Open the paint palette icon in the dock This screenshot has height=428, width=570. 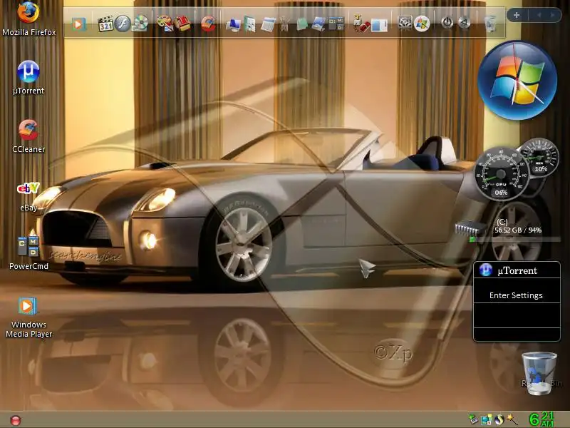point(165,24)
